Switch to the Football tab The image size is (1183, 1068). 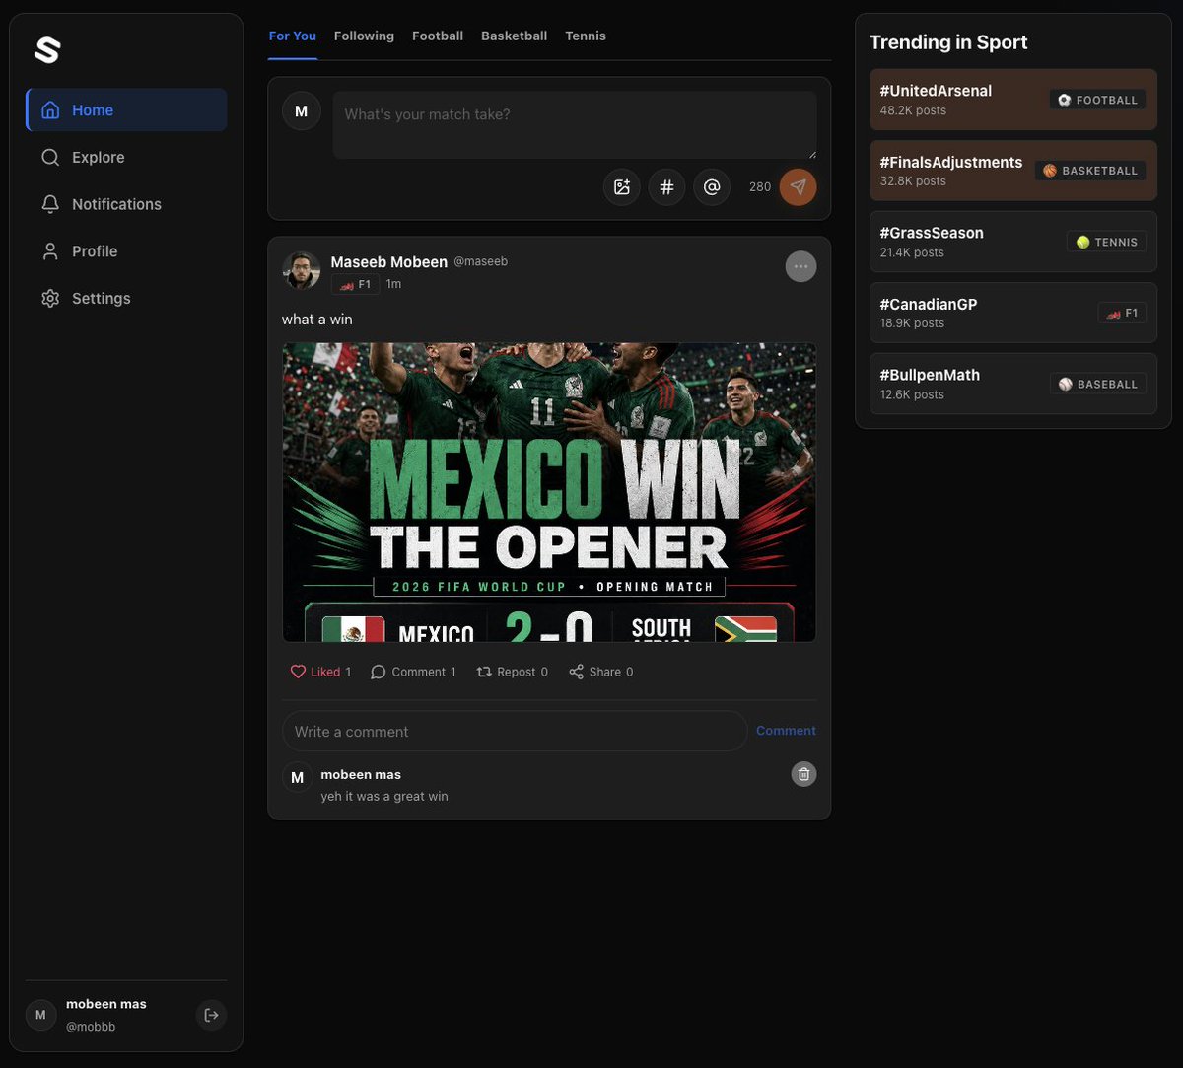click(x=438, y=36)
